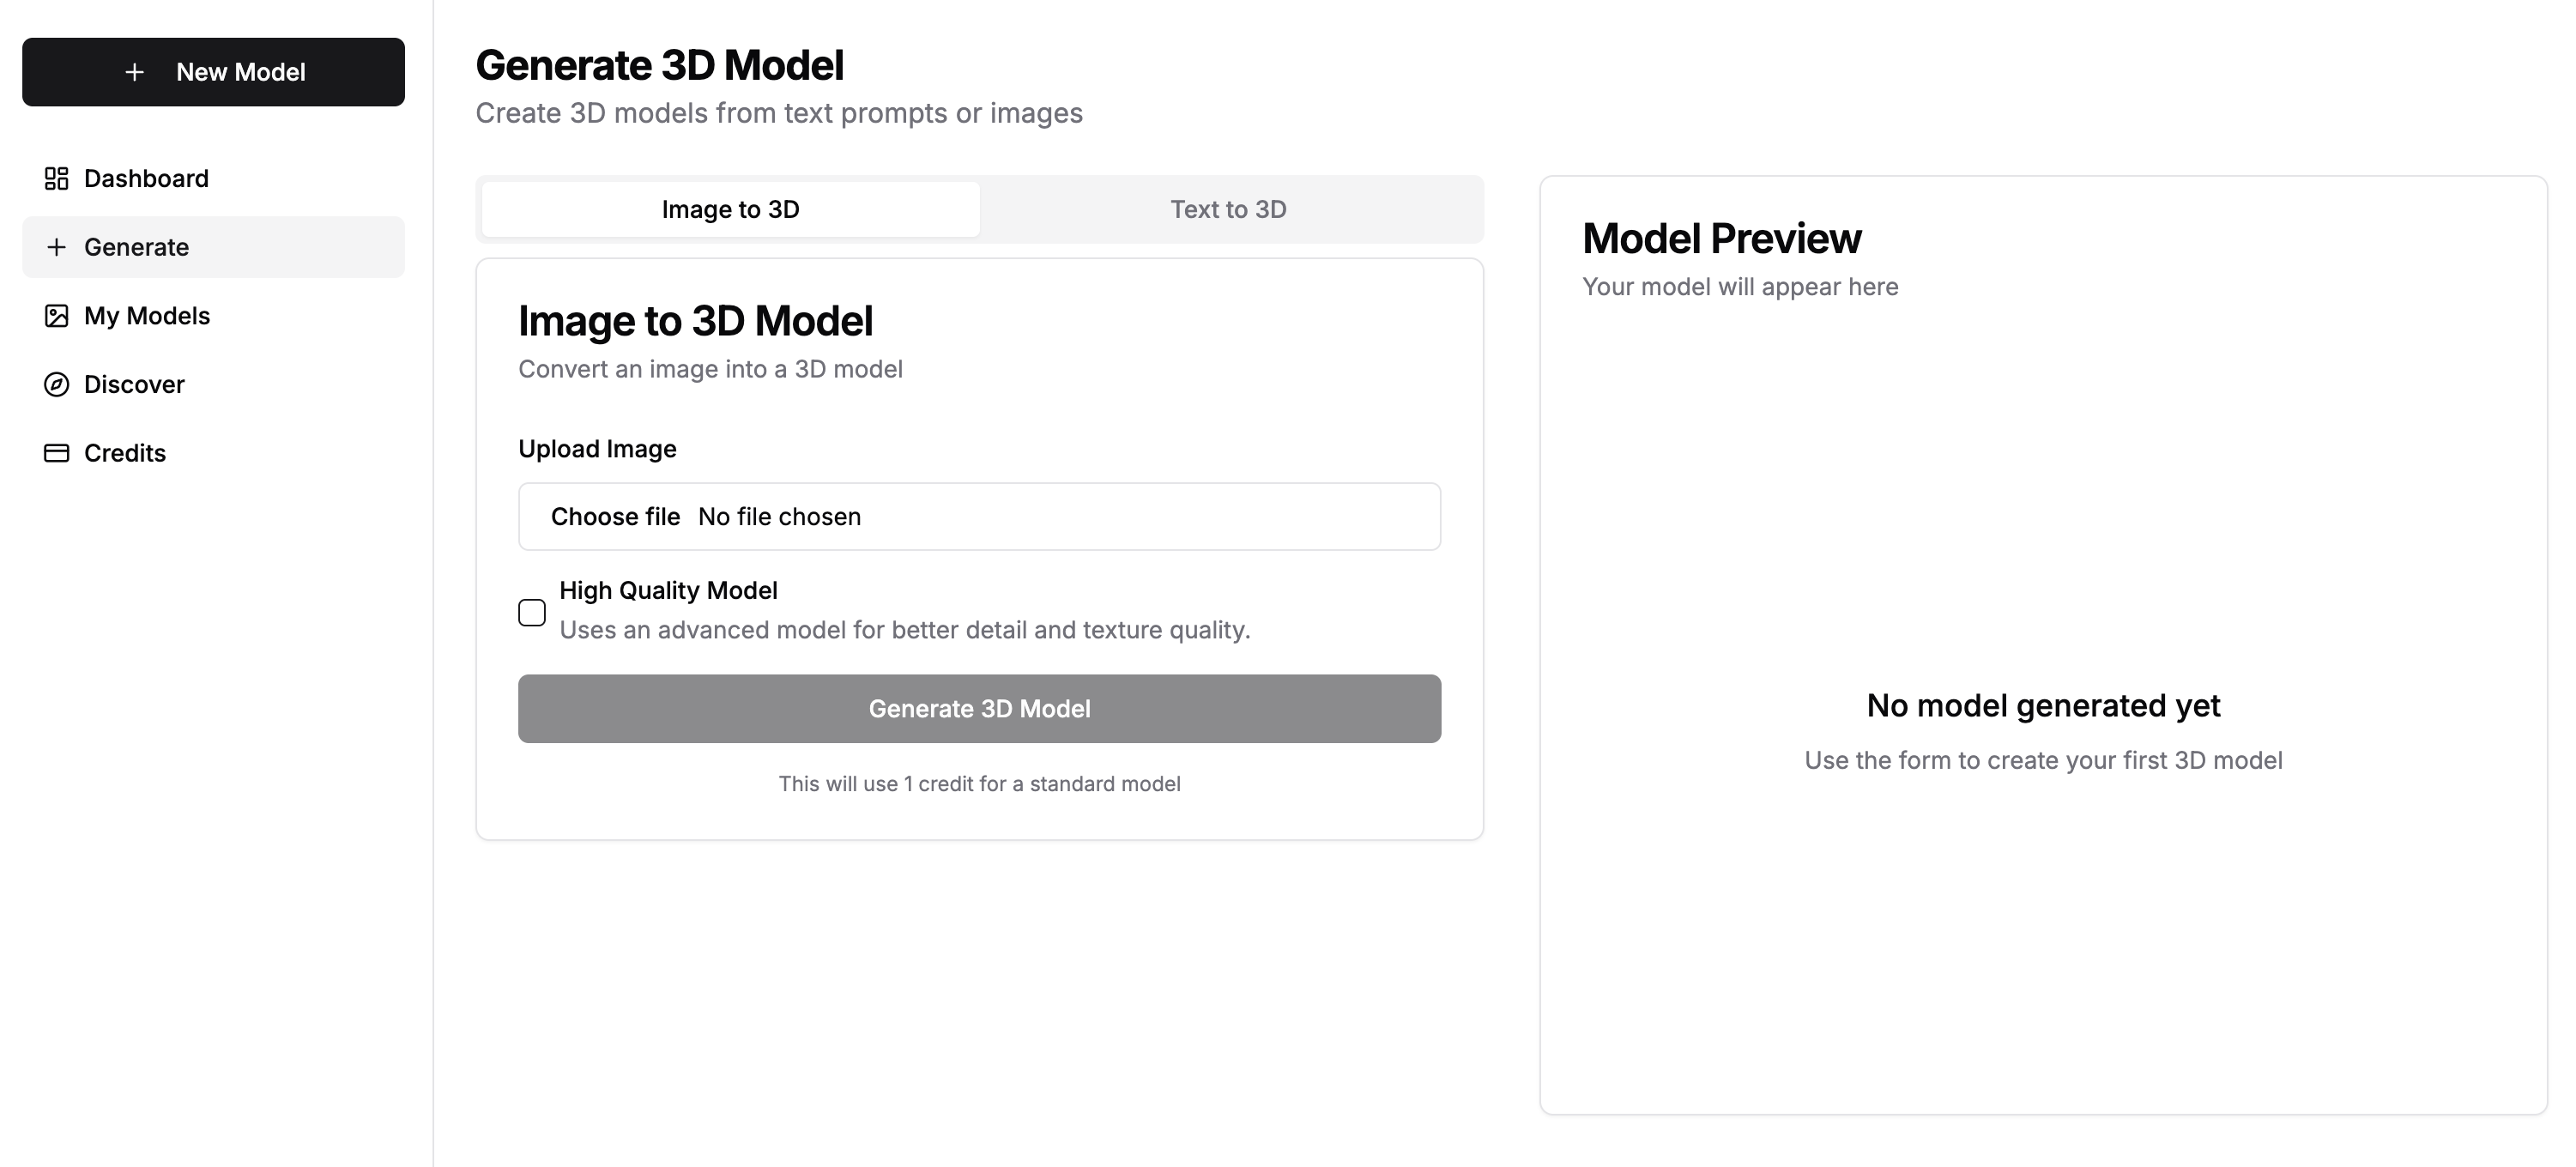The width and height of the screenshot is (2576, 1167).
Task: Enable the High Quality Model checkbox
Action: tap(532, 612)
